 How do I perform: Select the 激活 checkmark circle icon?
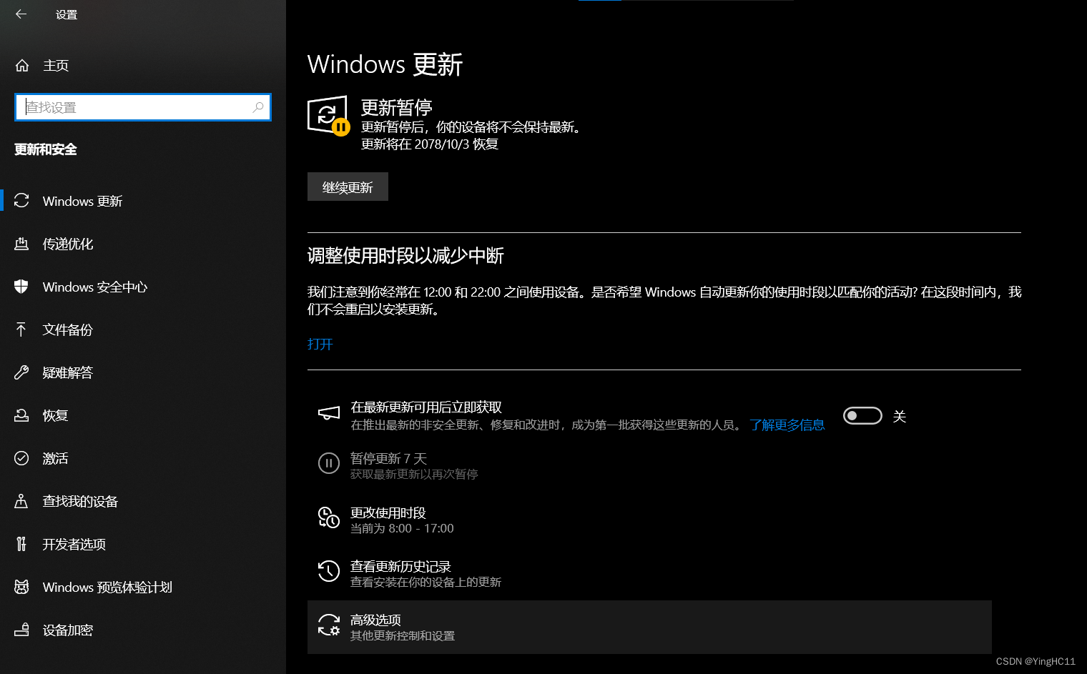[21, 458]
